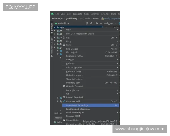Expand the fa module tree arrow
Image resolution: width=170 pixels, height=136 pixels.
(x=55, y=41)
